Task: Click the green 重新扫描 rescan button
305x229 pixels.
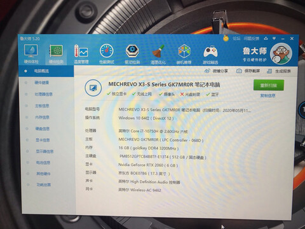Action: click(x=269, y=85)
